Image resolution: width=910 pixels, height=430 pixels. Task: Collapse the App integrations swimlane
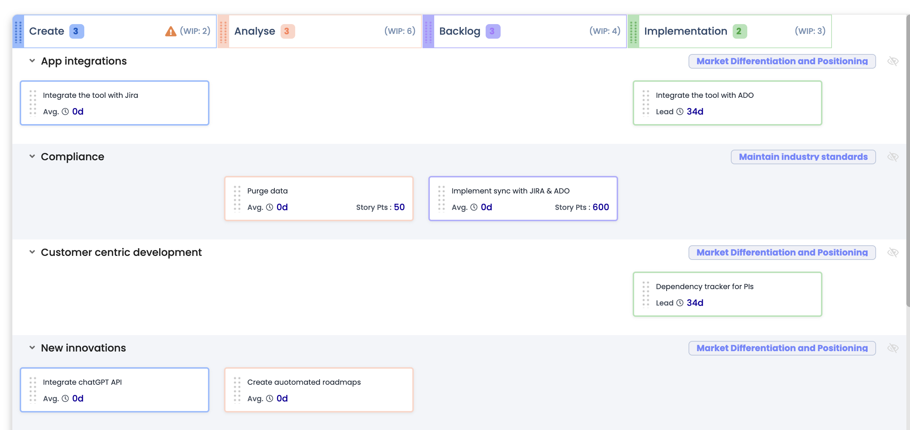pyautogui.click(x=32, y=61)
